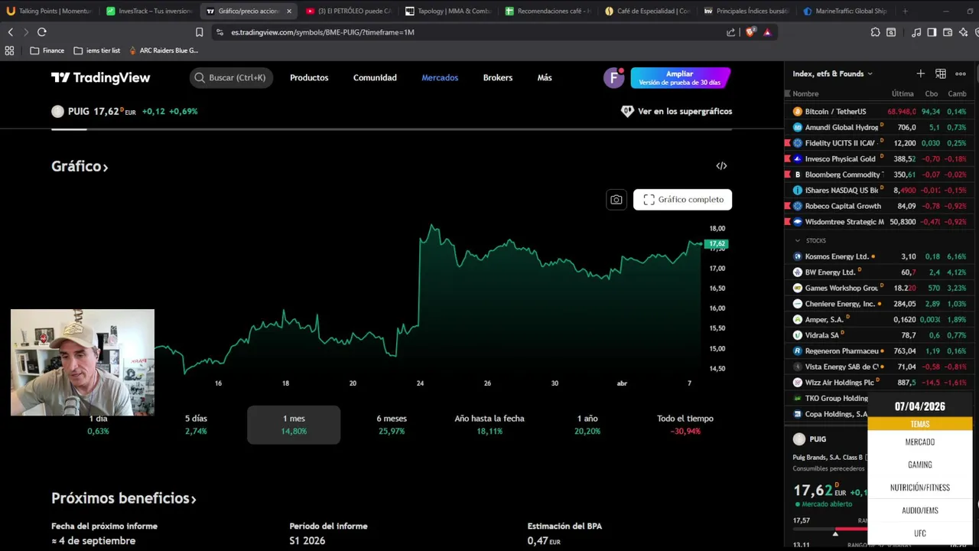Click the browser back arrow

pos(11,32)
